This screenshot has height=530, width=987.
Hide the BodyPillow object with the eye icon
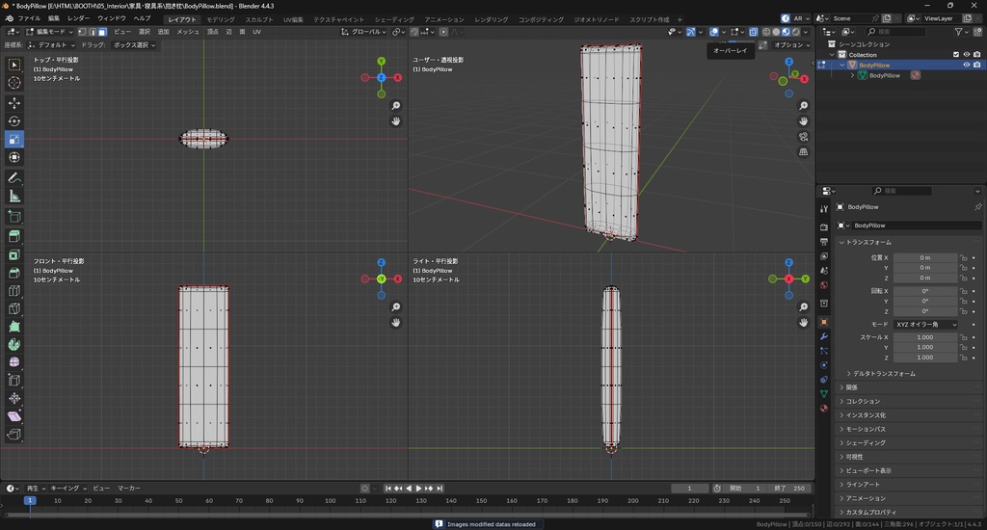click(966, 65)
